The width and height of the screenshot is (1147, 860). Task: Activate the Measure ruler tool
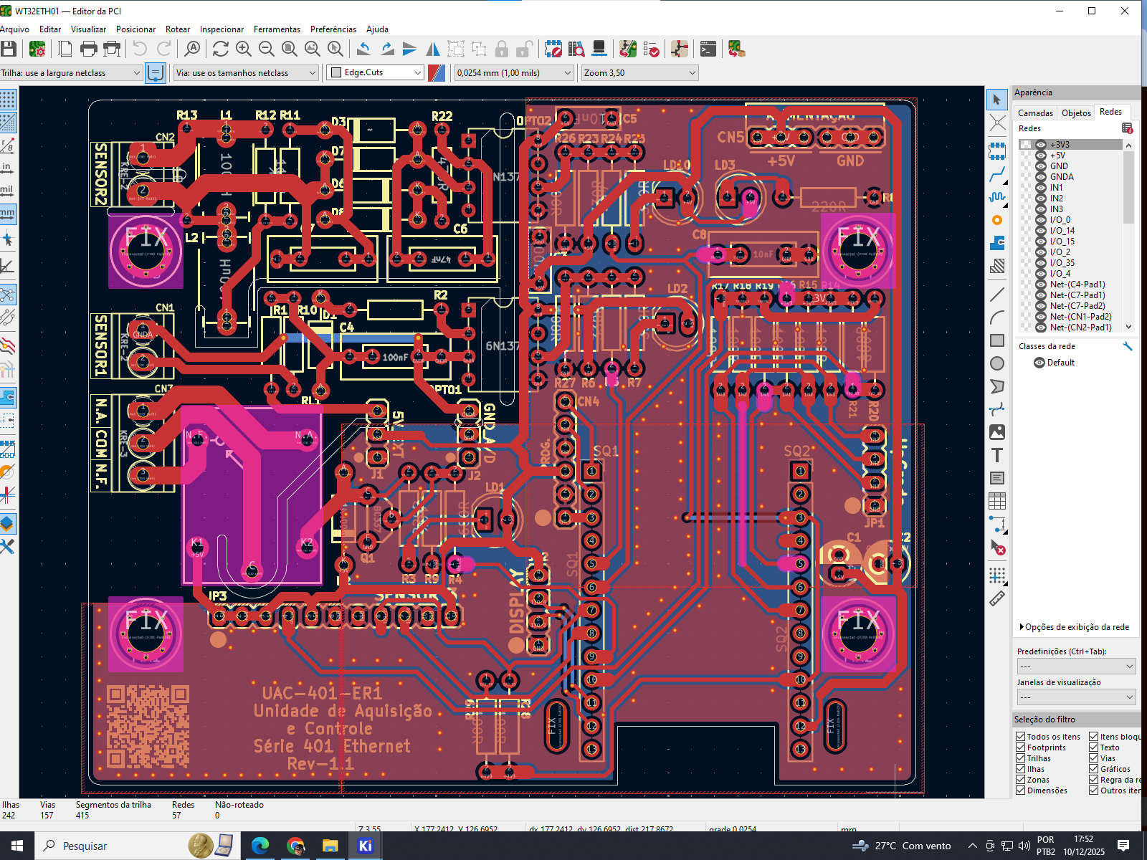click(997, 598)
